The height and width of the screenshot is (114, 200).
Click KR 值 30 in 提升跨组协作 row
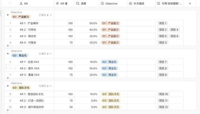click(x=71, y=107)
